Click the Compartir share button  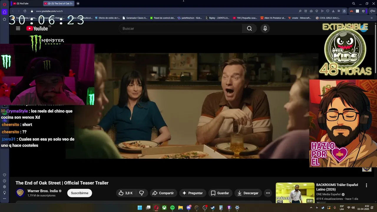click(163, 193)
